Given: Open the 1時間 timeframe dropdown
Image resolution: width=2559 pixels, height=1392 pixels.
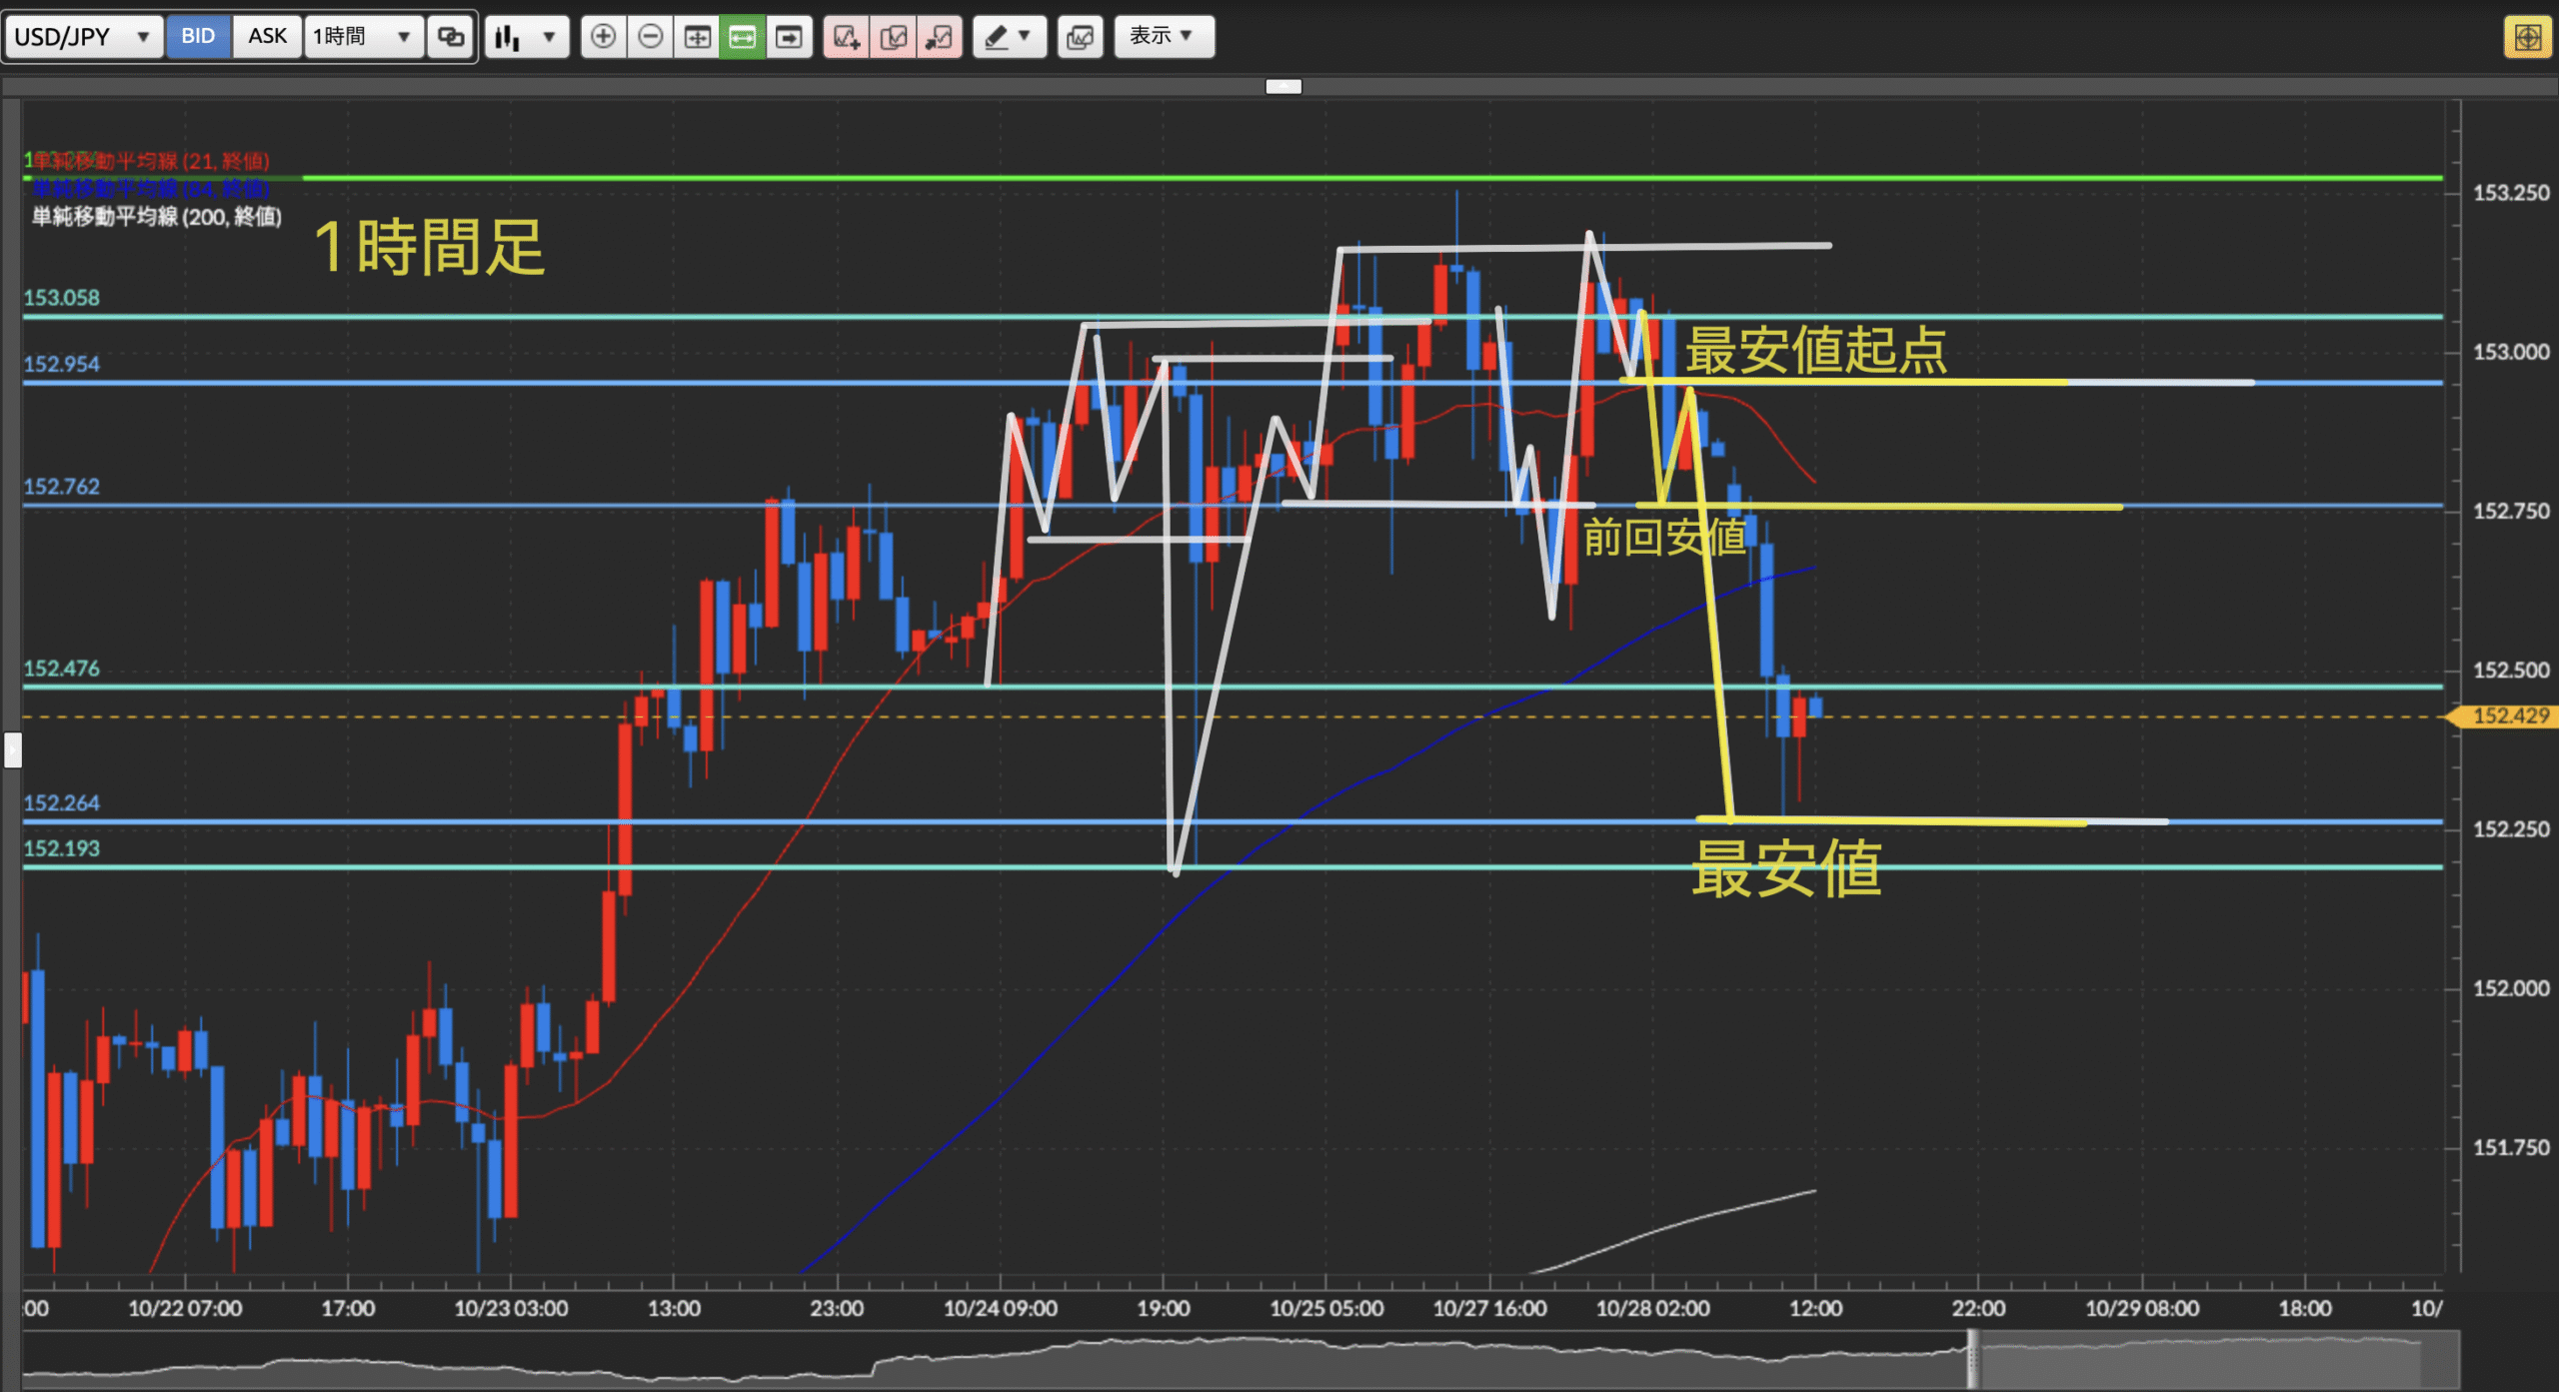Looking at the screenshot, I should coord(363,37).
